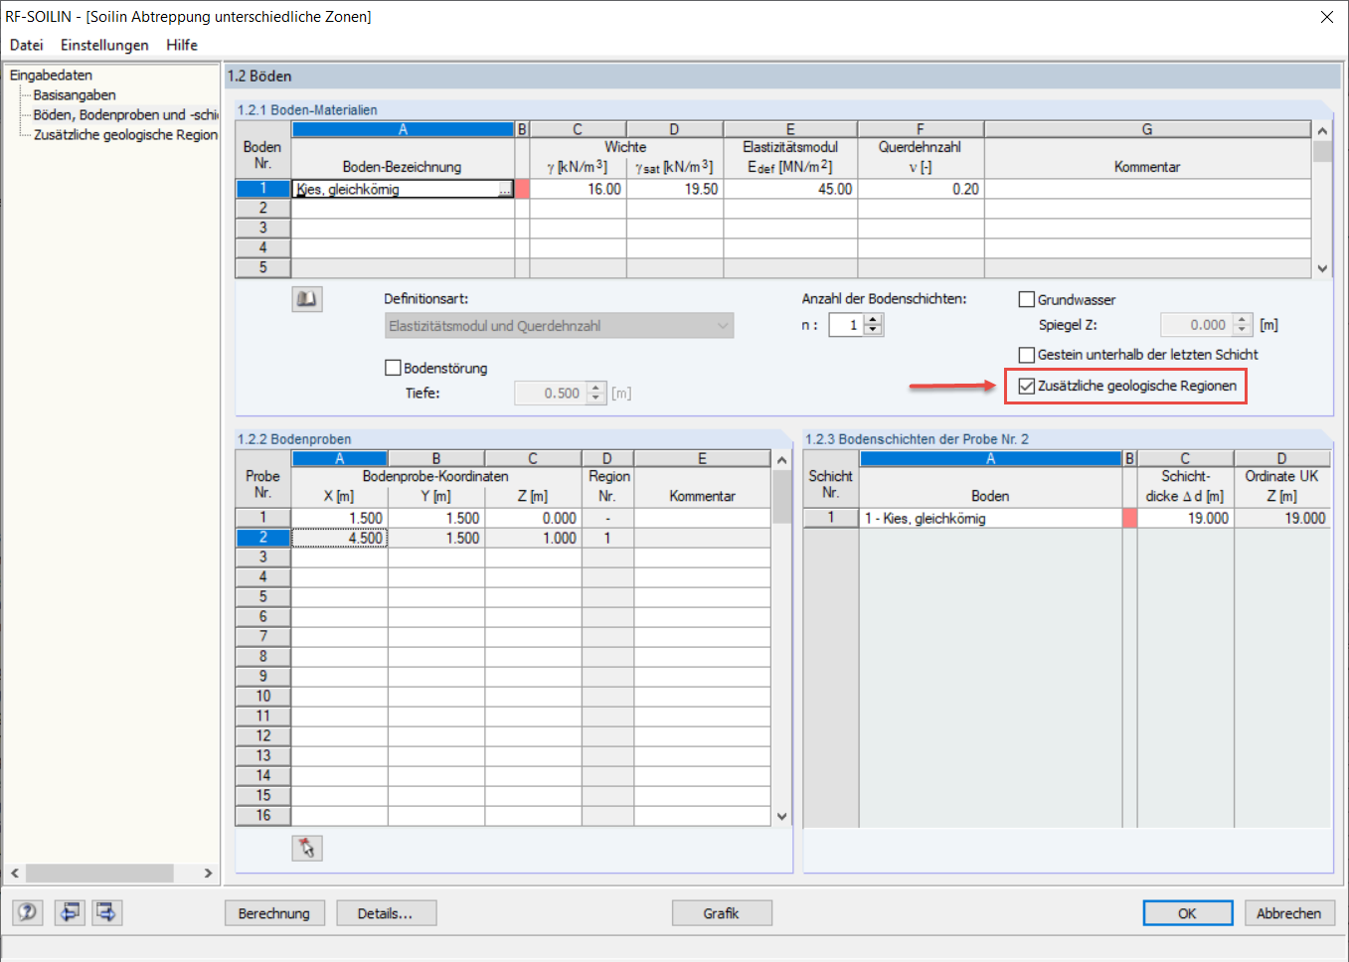Click column G header above Kommentar
Viewport: 1349px width, 962px height.
coord(1147,129)
